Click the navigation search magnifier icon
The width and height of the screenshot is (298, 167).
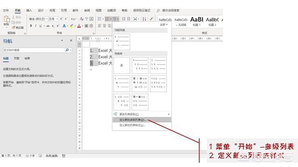[x=67, y=50]
